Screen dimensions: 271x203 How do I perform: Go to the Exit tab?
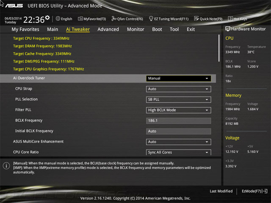(191, 29)
